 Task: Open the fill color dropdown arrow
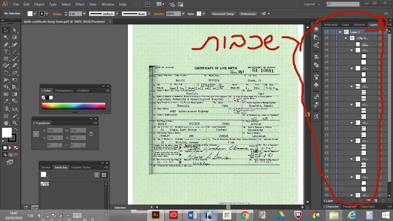click(x=35, y=14)
